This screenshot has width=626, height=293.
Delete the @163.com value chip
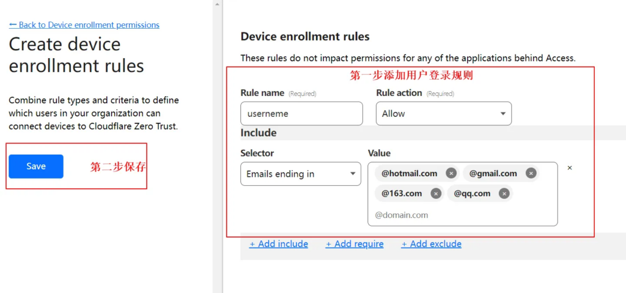pos(435,193)
